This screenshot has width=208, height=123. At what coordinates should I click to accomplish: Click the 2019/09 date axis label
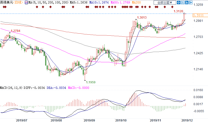pos(89,120)
